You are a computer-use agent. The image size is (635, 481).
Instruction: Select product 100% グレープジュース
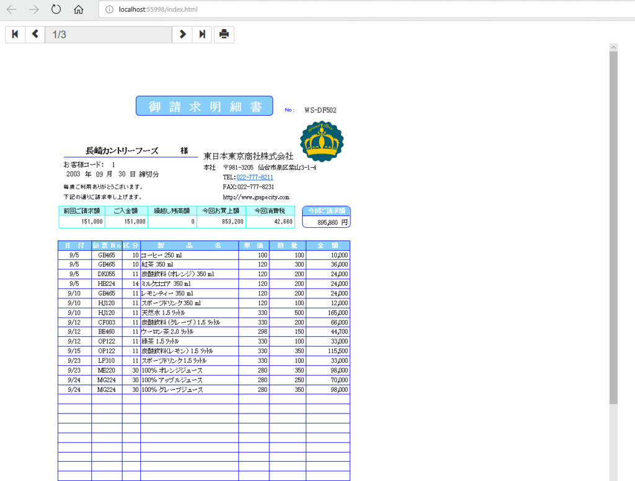tap(172, 389)
